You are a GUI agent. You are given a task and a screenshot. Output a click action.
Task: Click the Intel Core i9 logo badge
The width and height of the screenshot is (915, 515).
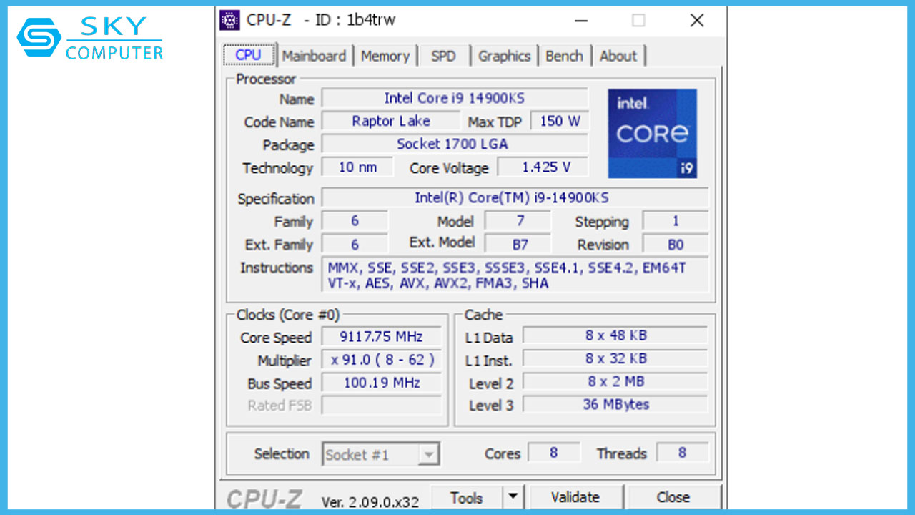pos(652,134)
